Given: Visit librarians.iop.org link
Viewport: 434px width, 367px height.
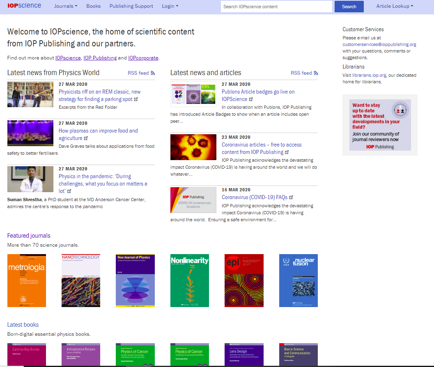Looking at the screenshot, I should (369, 75).
